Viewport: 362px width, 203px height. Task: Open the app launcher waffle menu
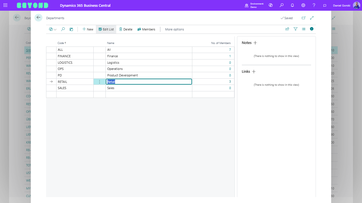(5, 5)
